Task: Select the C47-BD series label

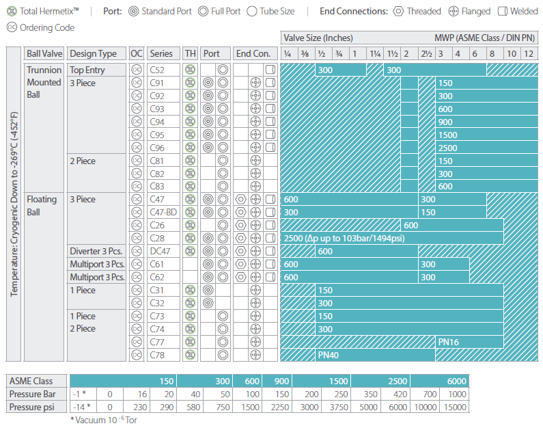Action: [x=163, y=213]
